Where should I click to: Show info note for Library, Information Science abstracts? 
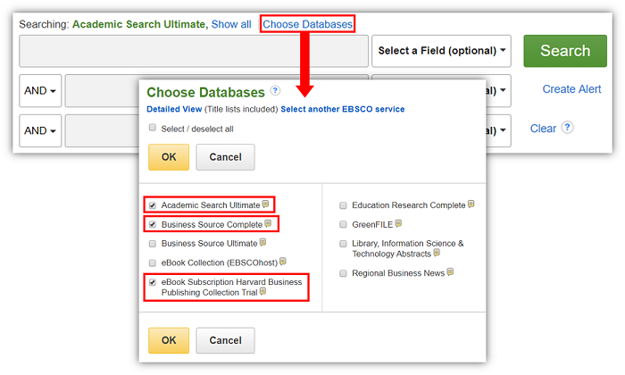(x=437, y=253)
